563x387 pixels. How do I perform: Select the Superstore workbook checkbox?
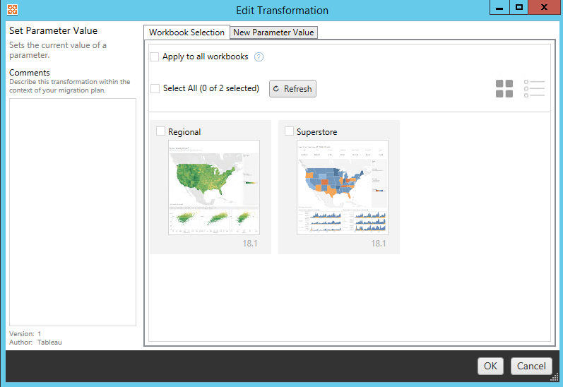point(289,131)
